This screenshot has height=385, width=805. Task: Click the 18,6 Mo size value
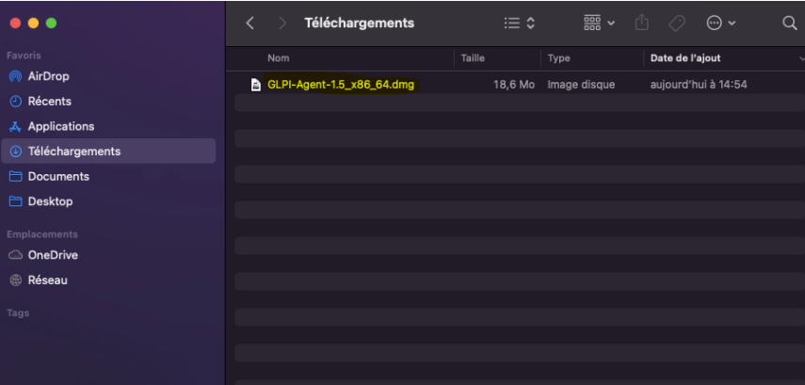tap(514, 85)
